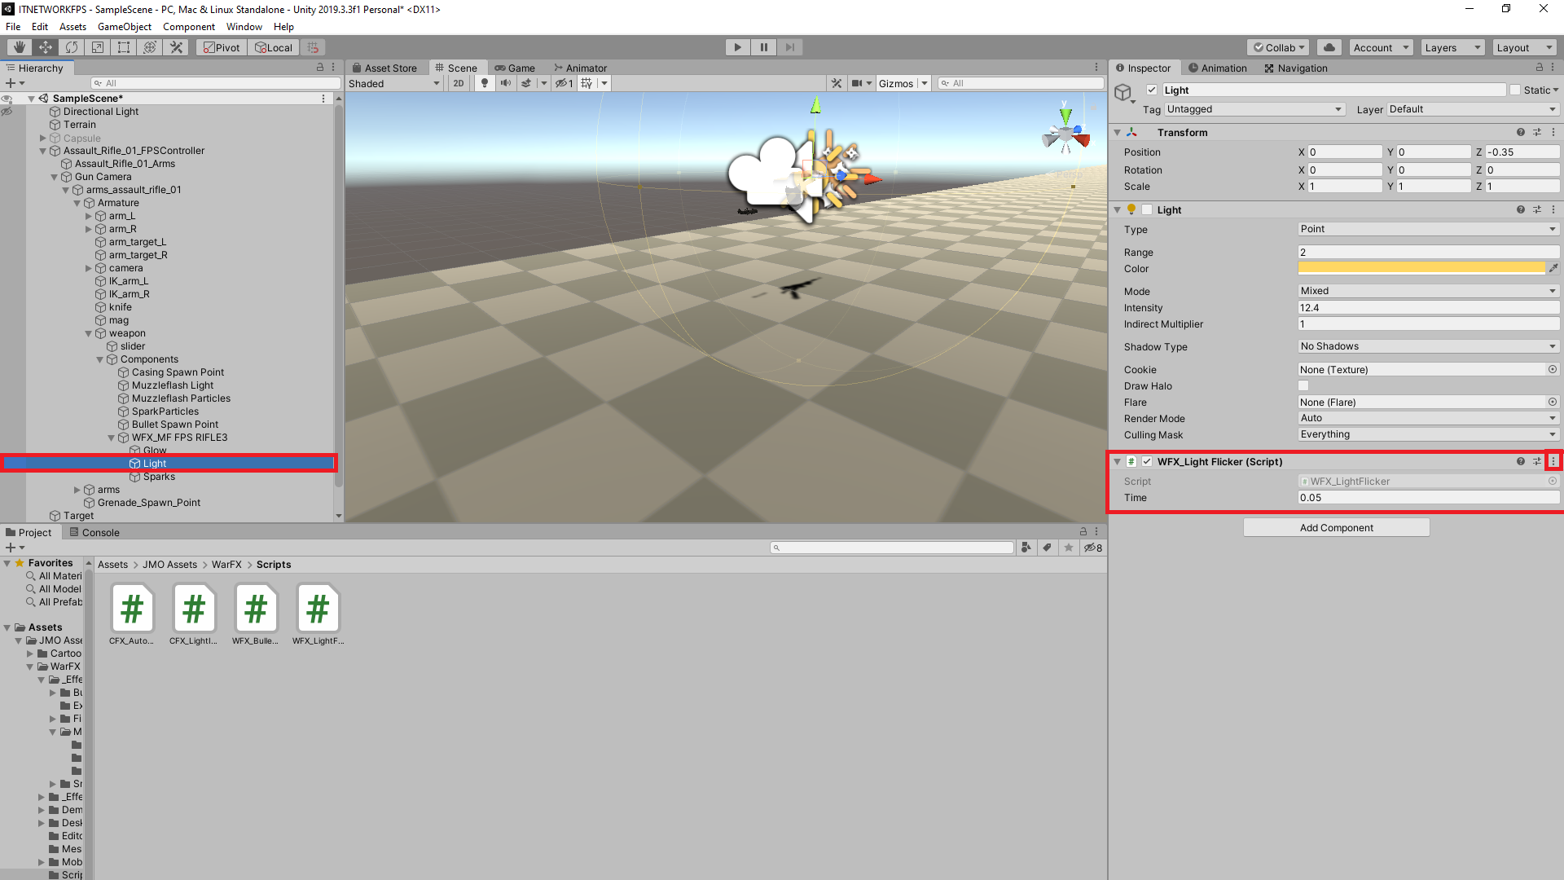Click the Add Component button

[x=1335, y=527]
